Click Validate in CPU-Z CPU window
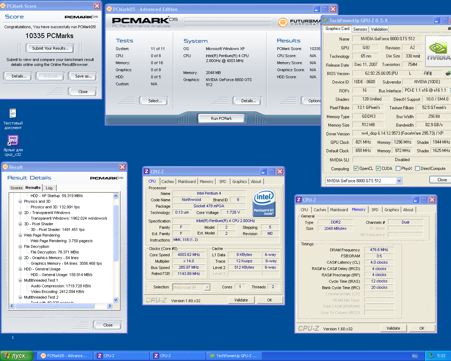 pyautogui.click(x=241, y=300)
